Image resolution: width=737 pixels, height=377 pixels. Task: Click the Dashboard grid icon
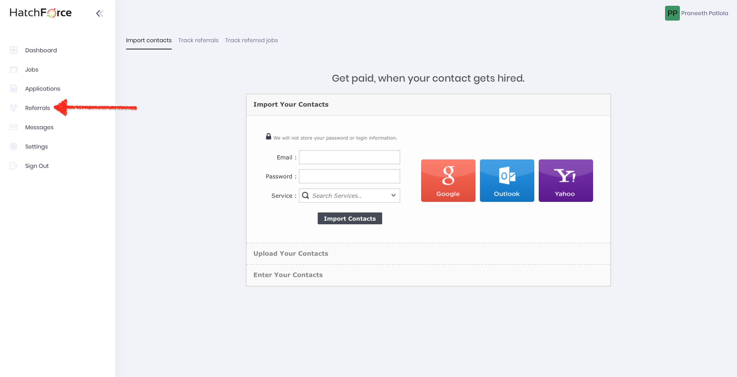(x=13, y=50)
